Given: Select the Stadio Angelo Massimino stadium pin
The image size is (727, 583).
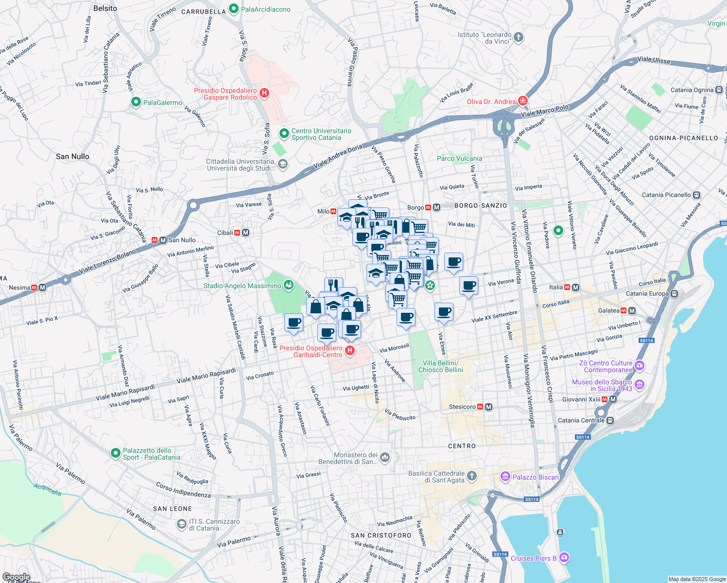Looking at the screenshot, I should 289,285.
